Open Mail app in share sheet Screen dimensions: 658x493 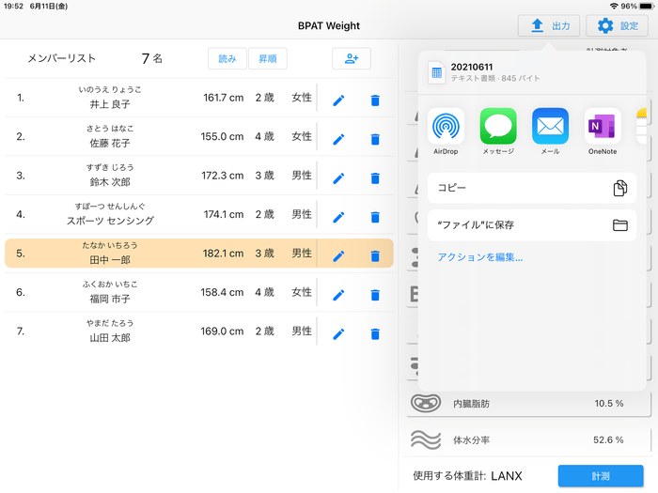tap(551, 127)
